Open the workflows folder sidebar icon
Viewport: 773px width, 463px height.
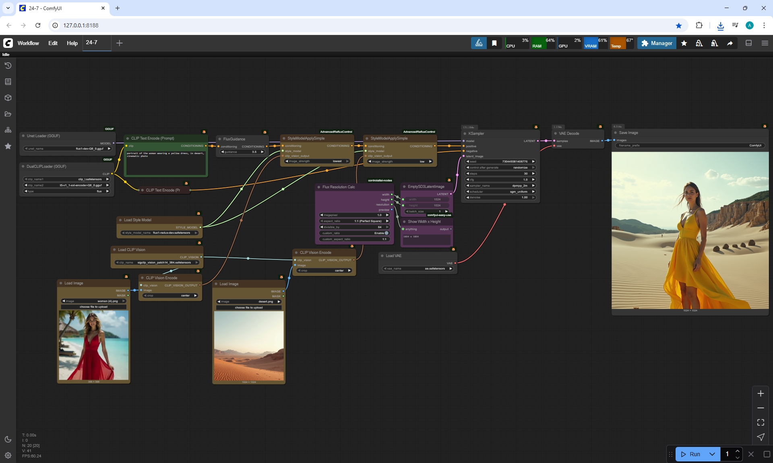pos(8,114)
